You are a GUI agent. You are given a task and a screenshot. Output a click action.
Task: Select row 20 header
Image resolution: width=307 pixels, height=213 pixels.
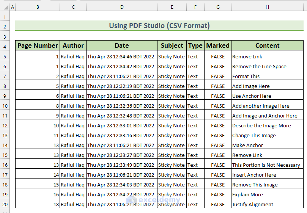(x=5, y=204)
